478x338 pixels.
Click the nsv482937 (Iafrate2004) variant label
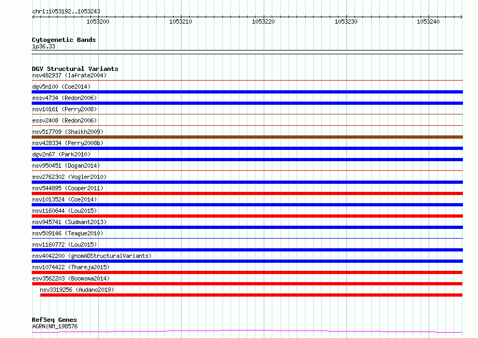click(69, 75)
